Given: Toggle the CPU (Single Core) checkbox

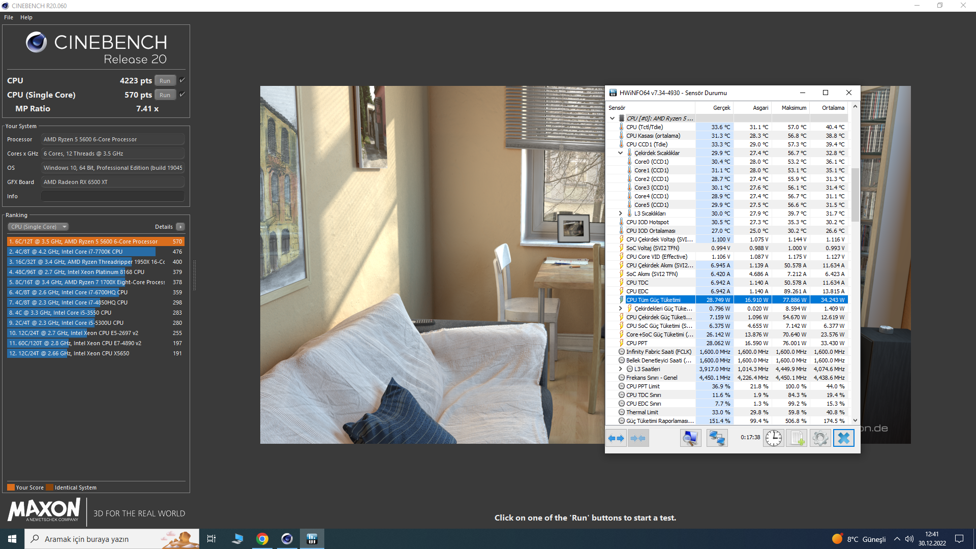Looking at the screenshot, I should (x=182, y=95).
